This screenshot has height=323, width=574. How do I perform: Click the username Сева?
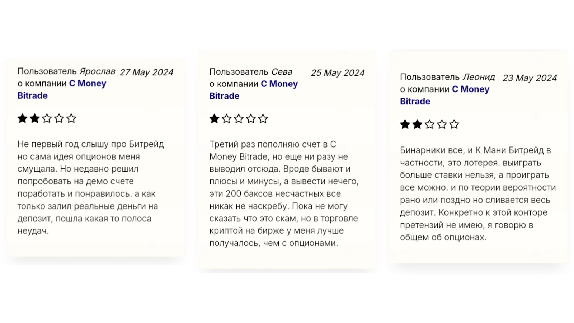[282, 72]
